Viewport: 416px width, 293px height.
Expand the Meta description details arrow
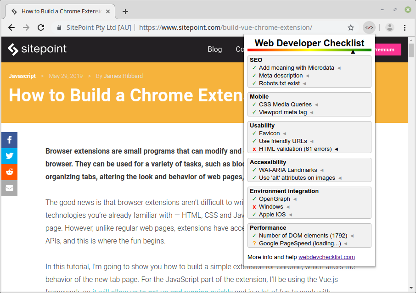(x=308, y=76)
